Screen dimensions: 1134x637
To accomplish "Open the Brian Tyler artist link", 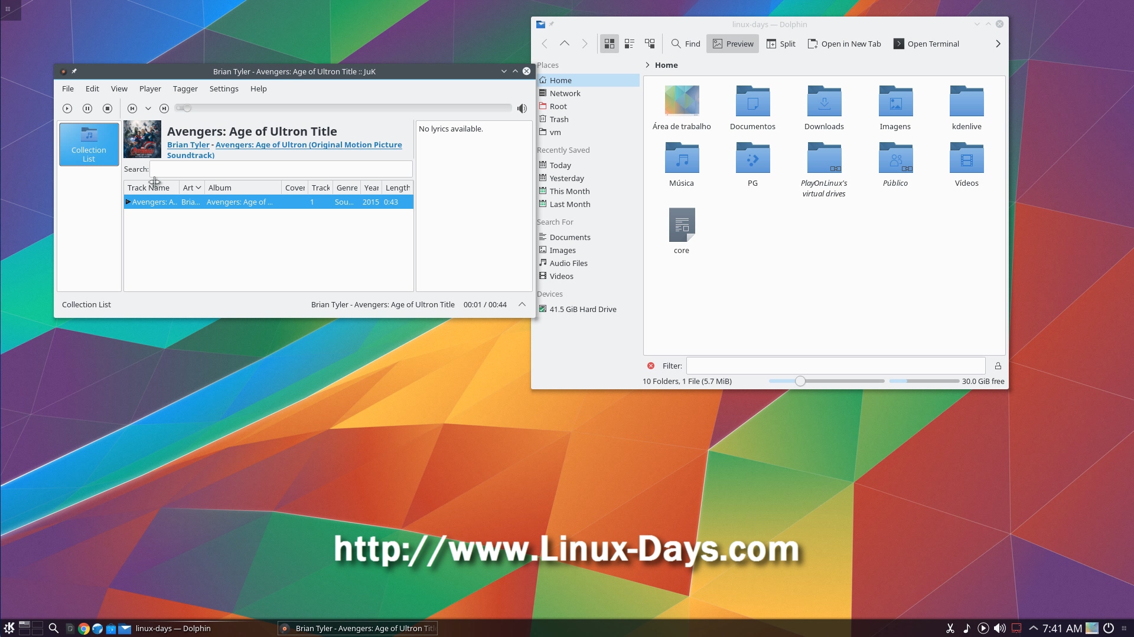I will click(188, 145).
